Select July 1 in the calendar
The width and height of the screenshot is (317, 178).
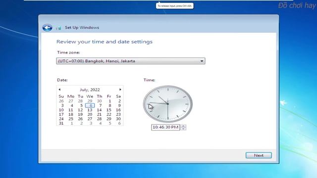pyautogui.click(x=110, y=101)
